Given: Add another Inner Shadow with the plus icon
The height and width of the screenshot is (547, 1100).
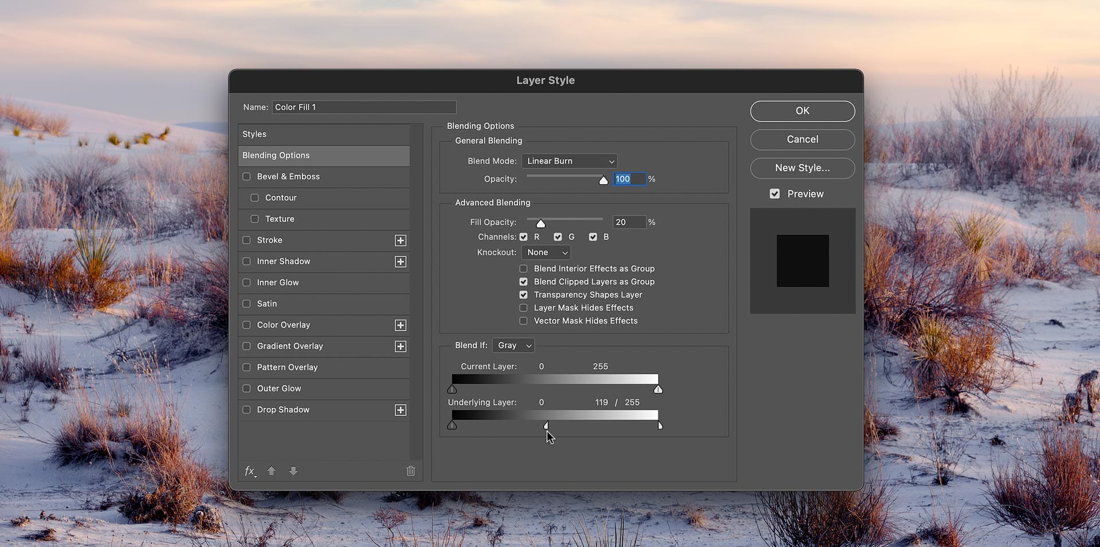Looking at the screenshot, I should pos(400,261).
